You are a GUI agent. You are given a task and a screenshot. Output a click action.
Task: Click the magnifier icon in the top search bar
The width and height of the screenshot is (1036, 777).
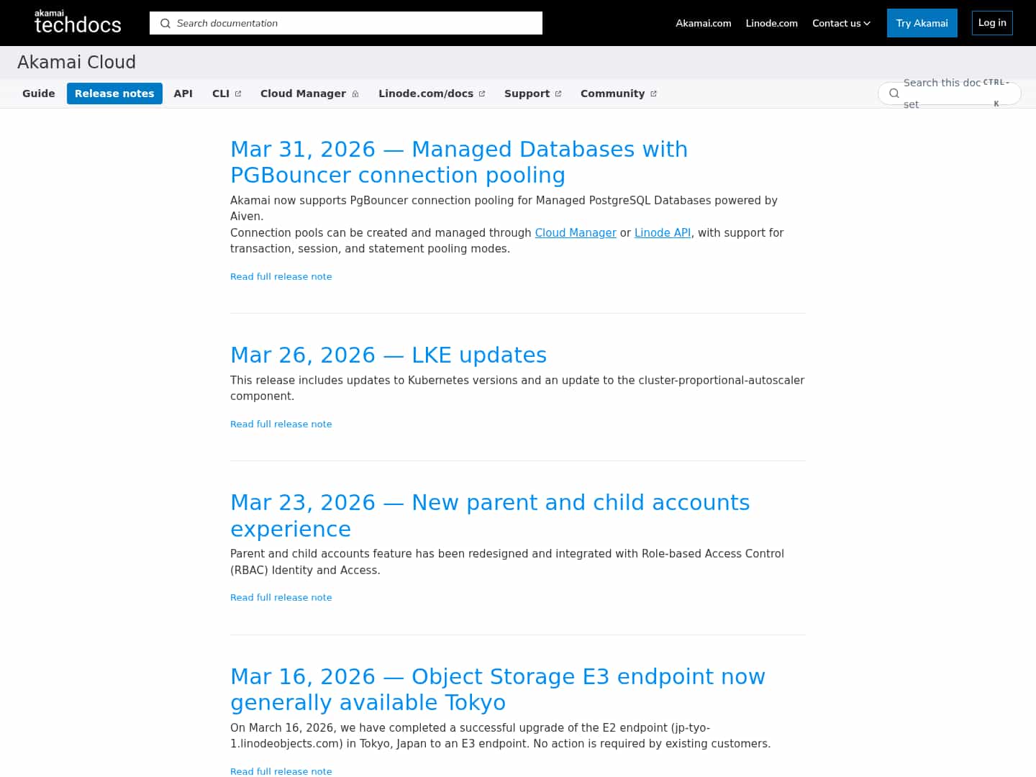pos(165,23)
